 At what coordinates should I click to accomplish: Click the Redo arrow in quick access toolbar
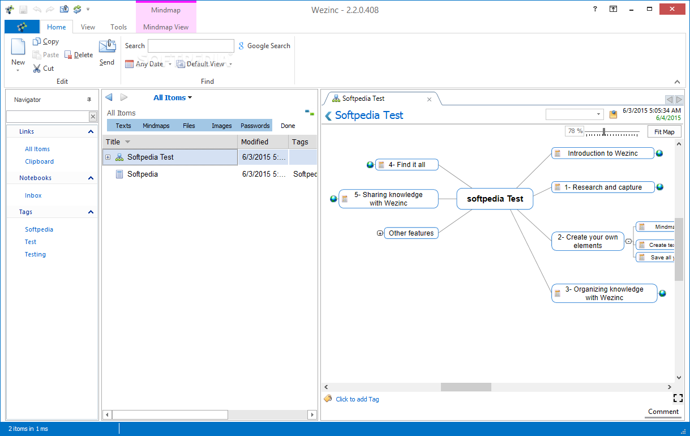50,10
